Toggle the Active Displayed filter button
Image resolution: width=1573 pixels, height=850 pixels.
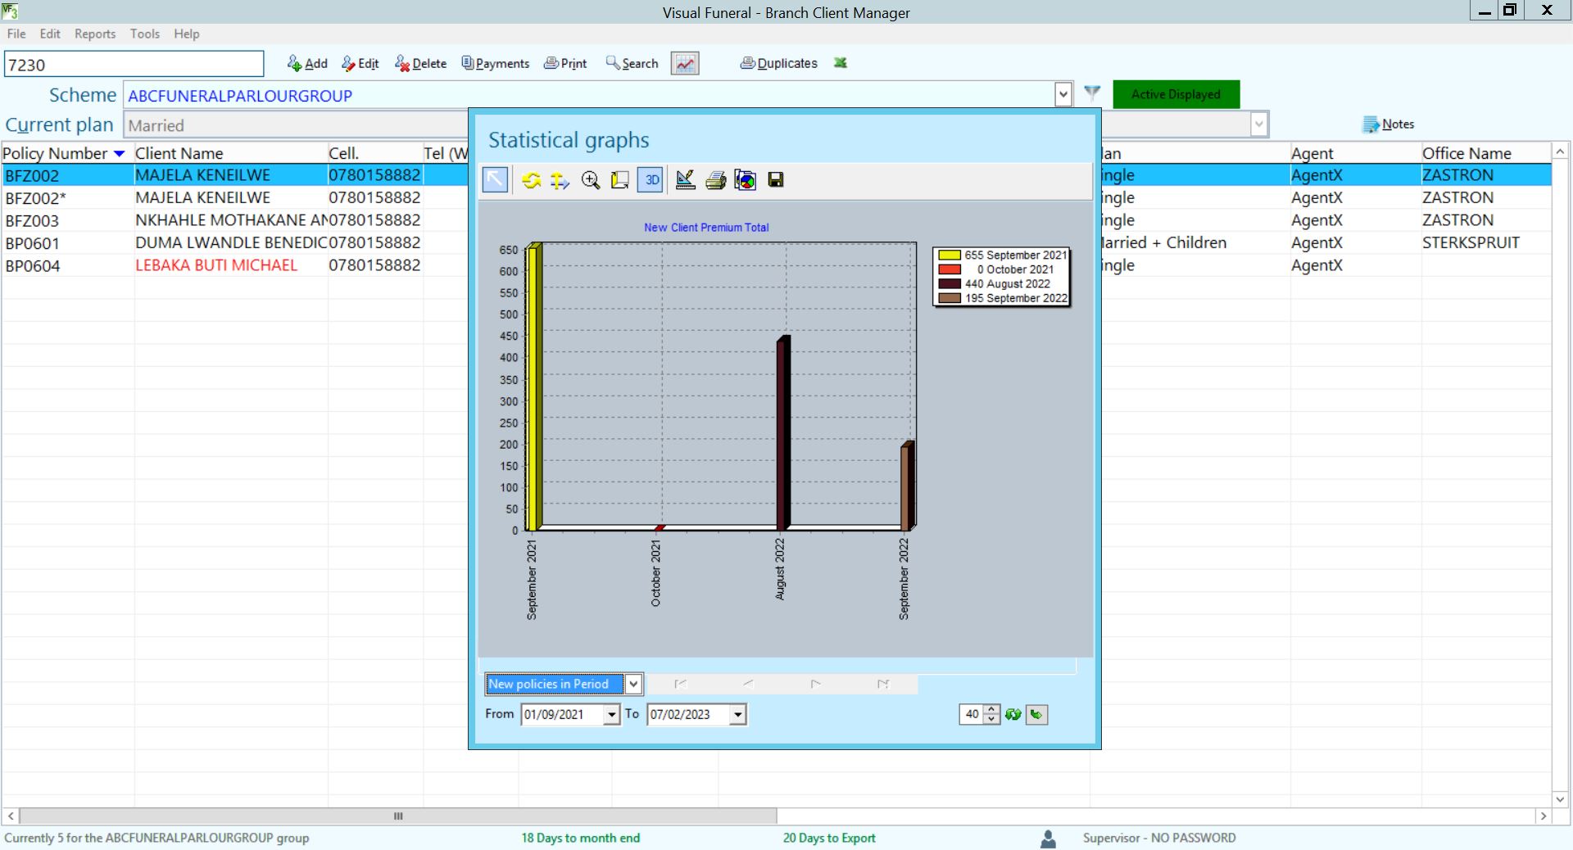[x=1175, y=95]
